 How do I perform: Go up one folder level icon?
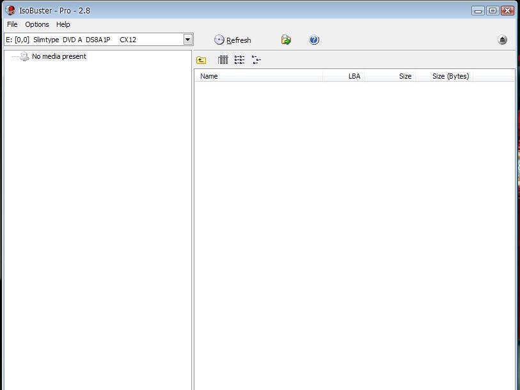[201, 60]
